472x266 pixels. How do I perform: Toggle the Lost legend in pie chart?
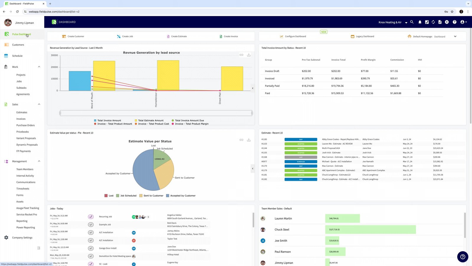(109, 195)
